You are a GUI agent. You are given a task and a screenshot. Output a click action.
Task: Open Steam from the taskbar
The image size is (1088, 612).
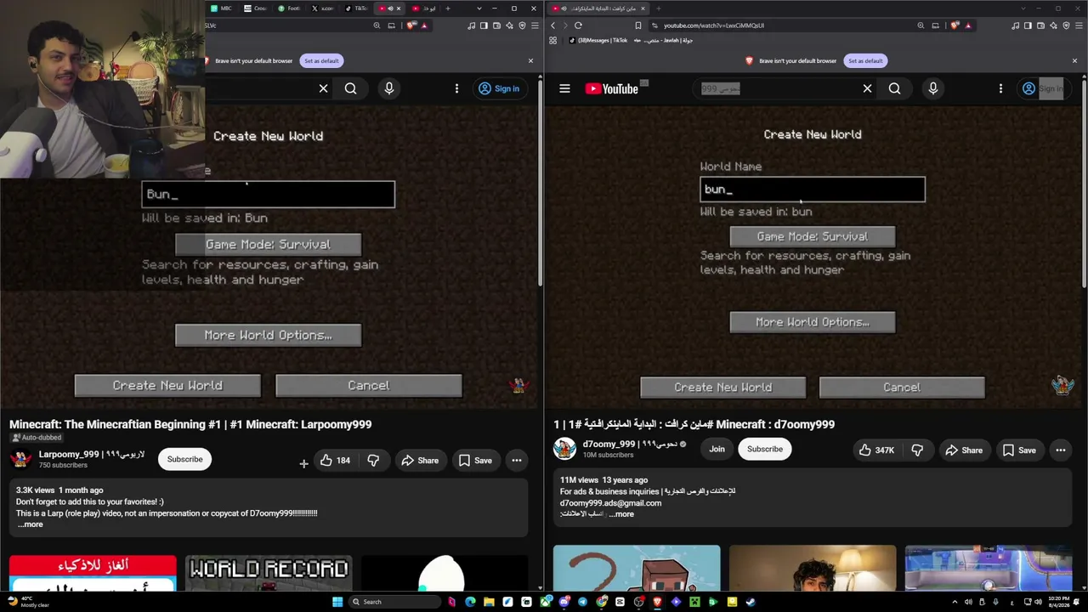coord(751,602)
